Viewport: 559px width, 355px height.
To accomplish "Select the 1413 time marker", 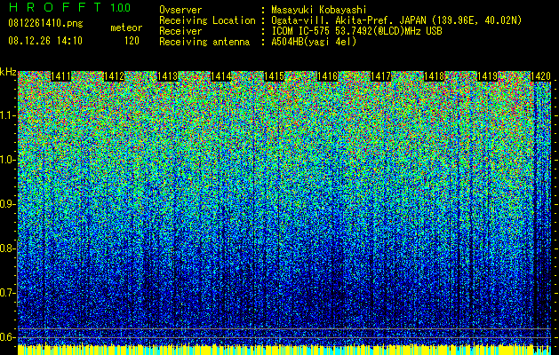I will [168, 76].
